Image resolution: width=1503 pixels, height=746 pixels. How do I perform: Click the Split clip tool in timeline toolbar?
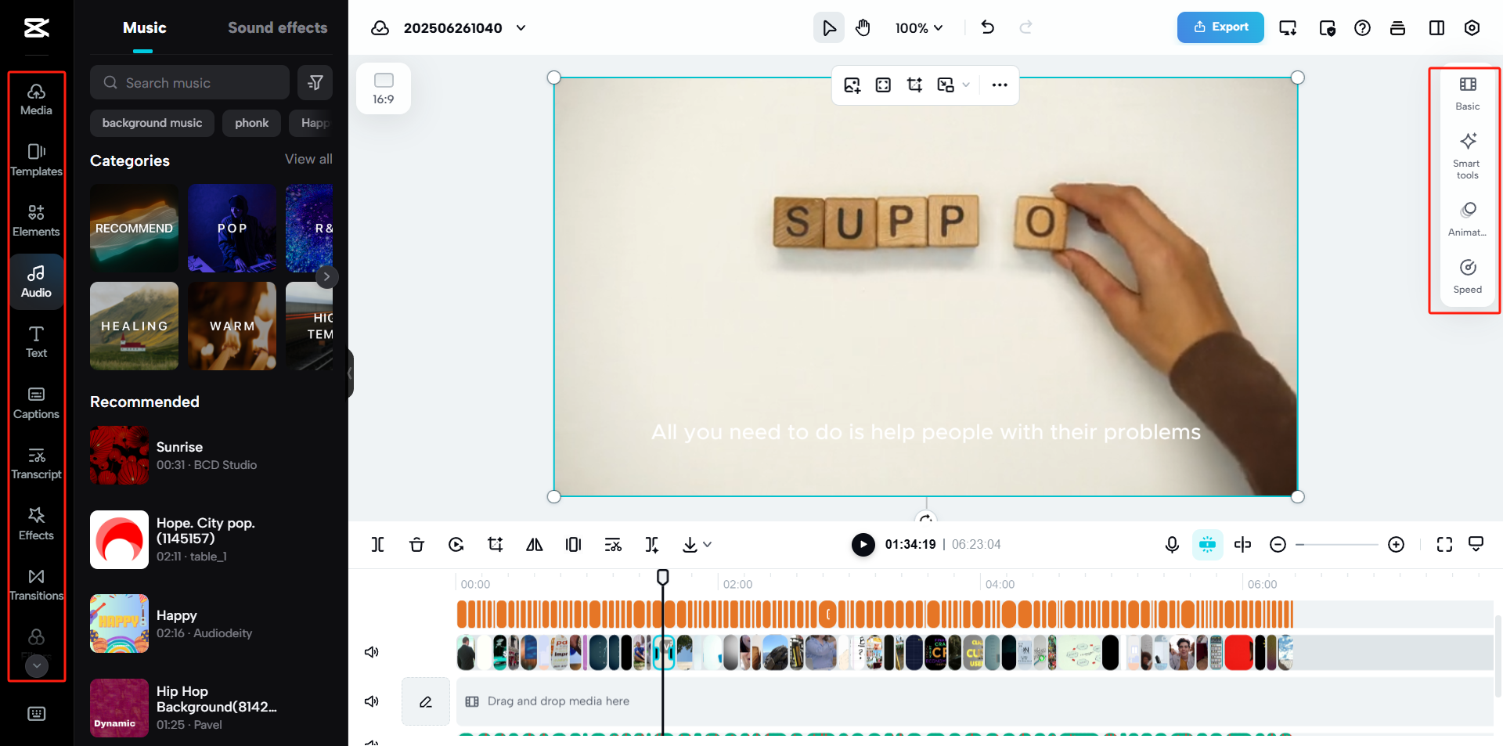377,545
